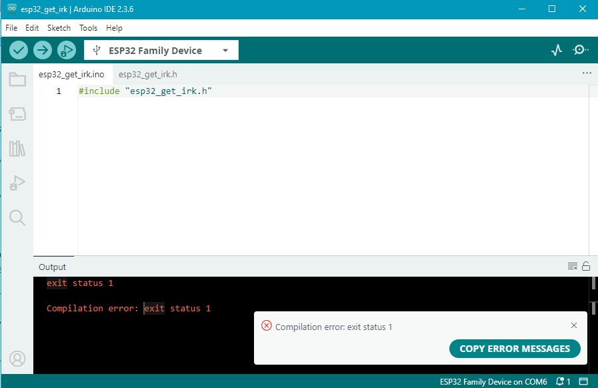Open the Serial Plotter
The height and width of the screenshot is (388, 598).
[557, 50]
